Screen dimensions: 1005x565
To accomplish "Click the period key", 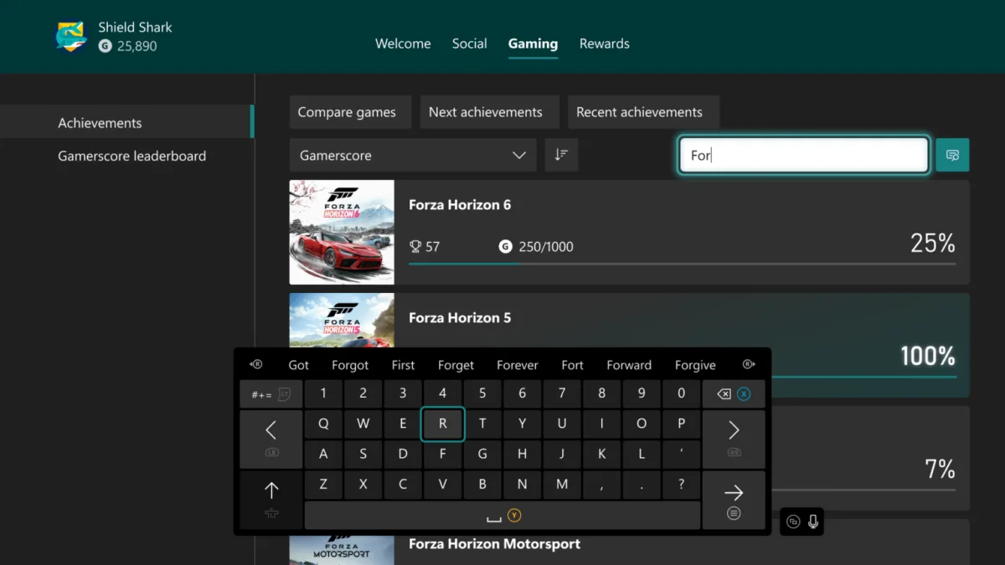I will click(x=642, y=484).
